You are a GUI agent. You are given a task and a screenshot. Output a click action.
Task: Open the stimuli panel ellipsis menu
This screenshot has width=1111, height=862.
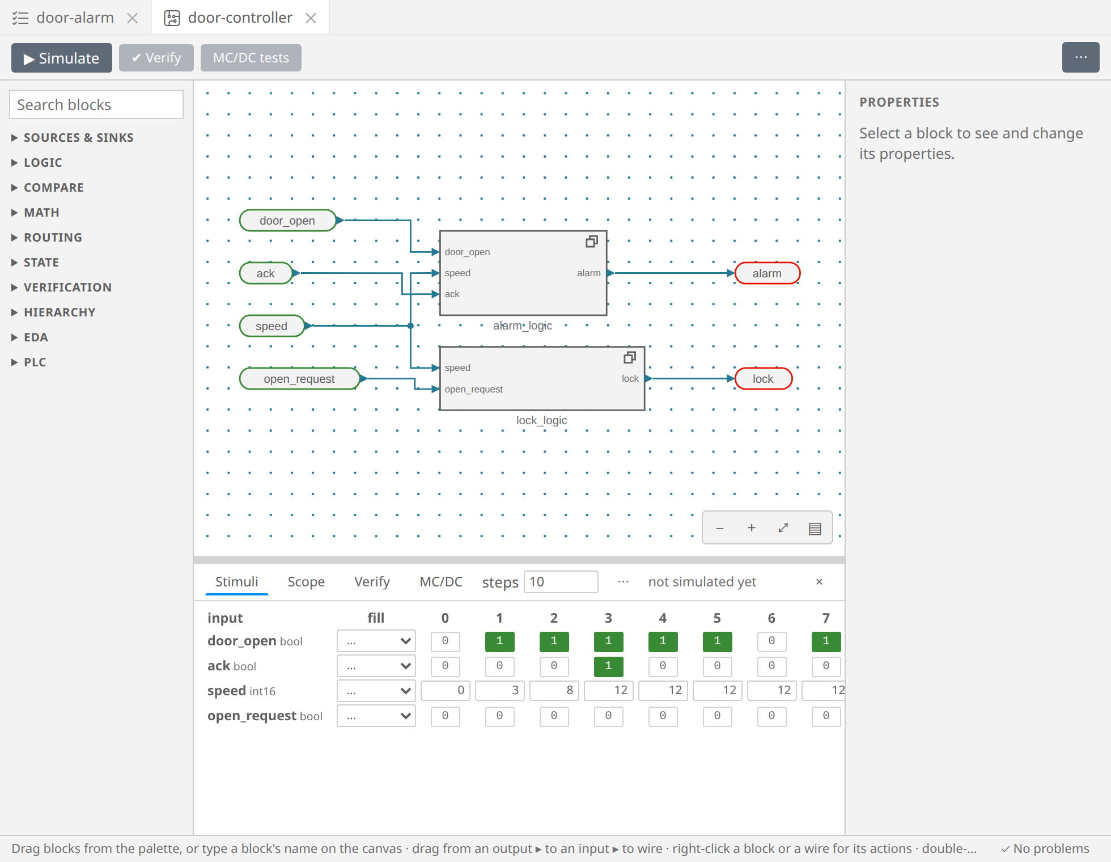click(623, 582)
